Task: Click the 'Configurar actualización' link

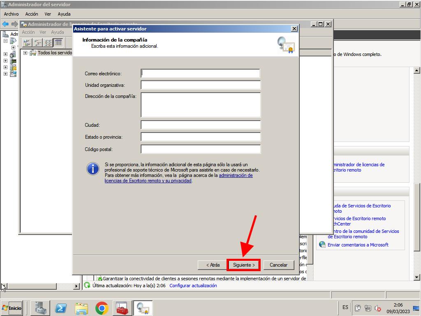Action: click(x=193, y=286)
